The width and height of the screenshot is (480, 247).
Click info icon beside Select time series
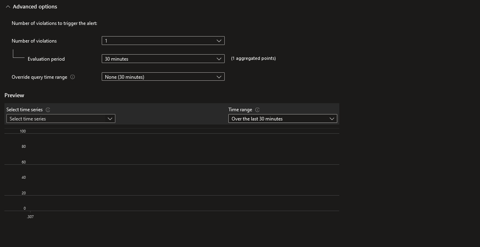tap(48, 110)
